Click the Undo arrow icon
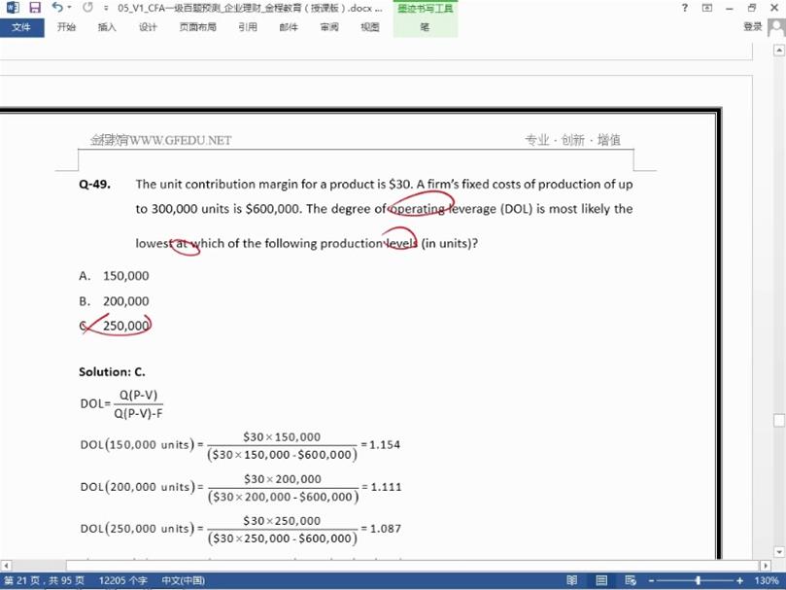The width and height of the screenshot is (786, 590). pos(57,8)
